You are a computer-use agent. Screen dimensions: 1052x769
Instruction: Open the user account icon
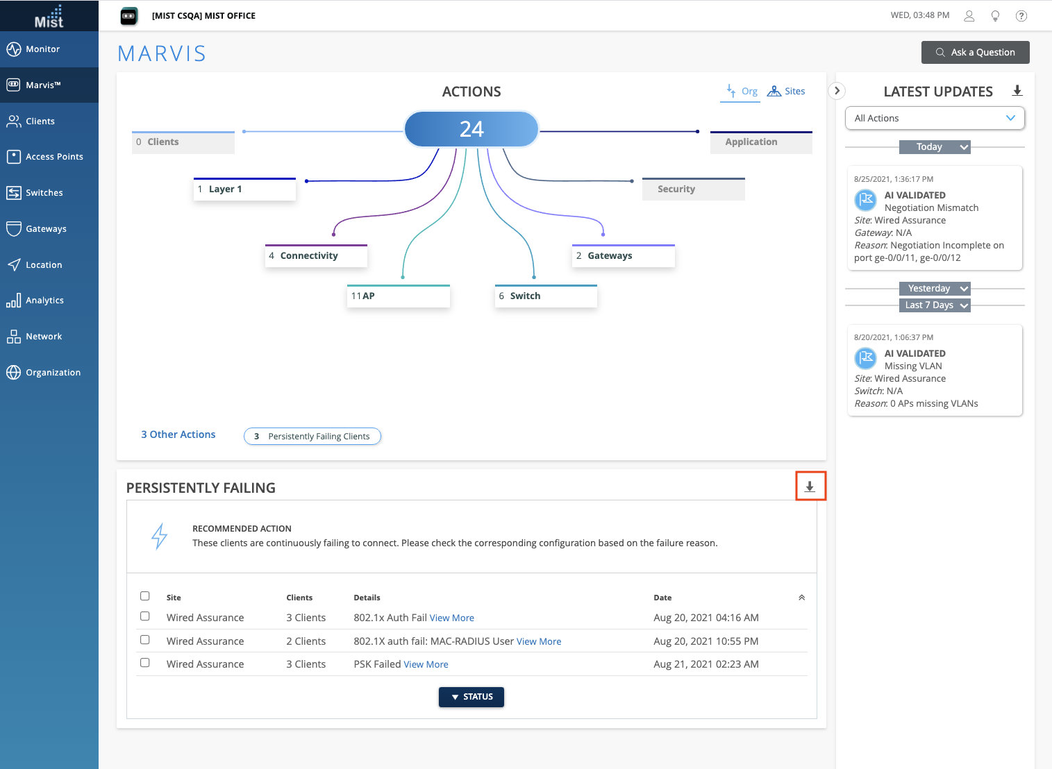tap(969, 16)
